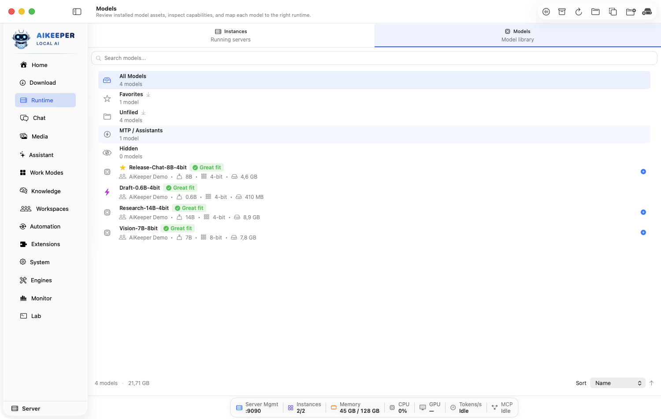
Task: Click the Search models field
Action: [374, 58]
